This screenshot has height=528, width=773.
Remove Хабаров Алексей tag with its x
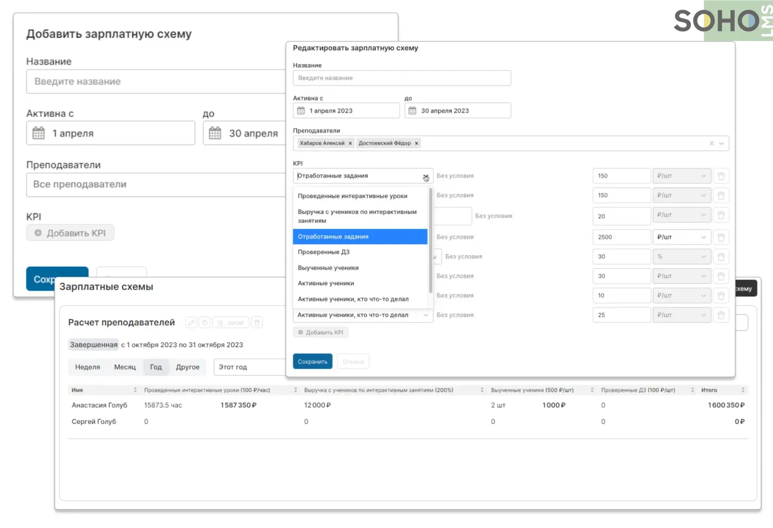(350, 143)
